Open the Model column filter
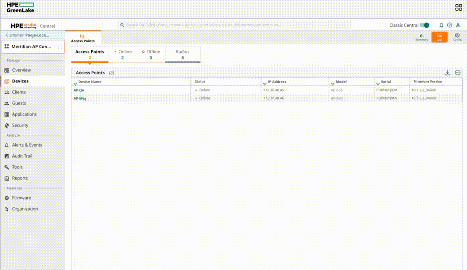Viewport: 467px width, 270px height. (x=332, y=84)
